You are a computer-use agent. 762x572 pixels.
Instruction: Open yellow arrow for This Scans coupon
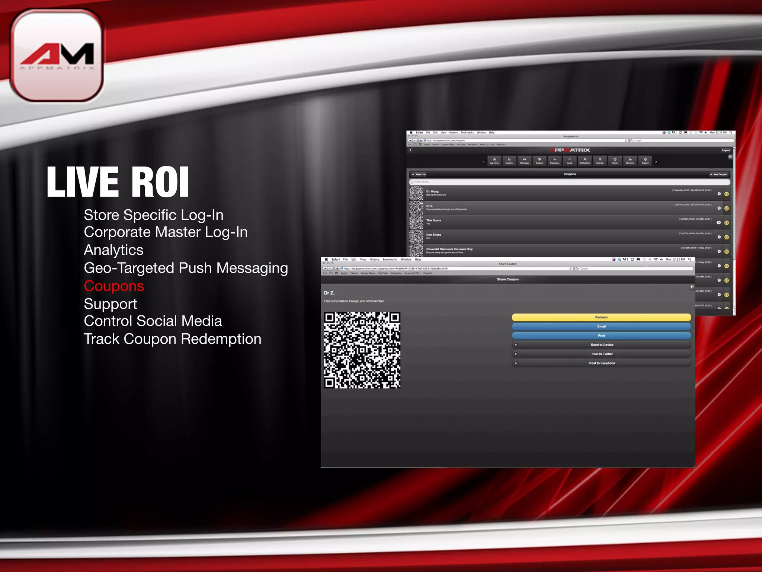coord(726,223)
